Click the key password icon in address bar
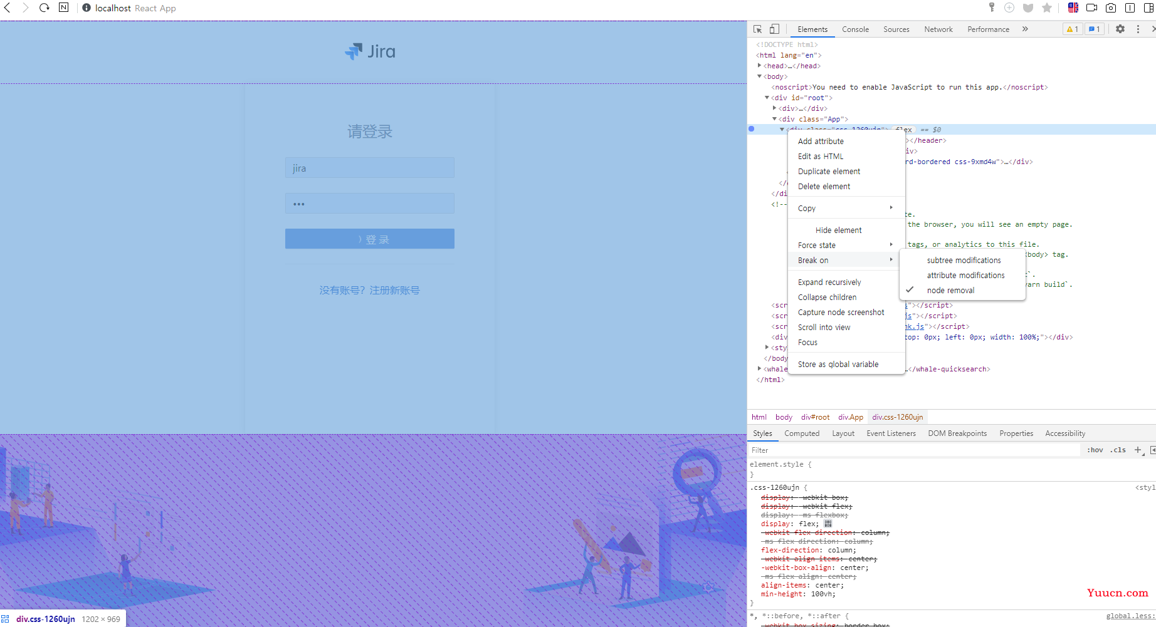1156x627 pixels. coord(992,8)
